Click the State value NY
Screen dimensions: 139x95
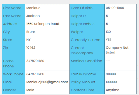28,40
